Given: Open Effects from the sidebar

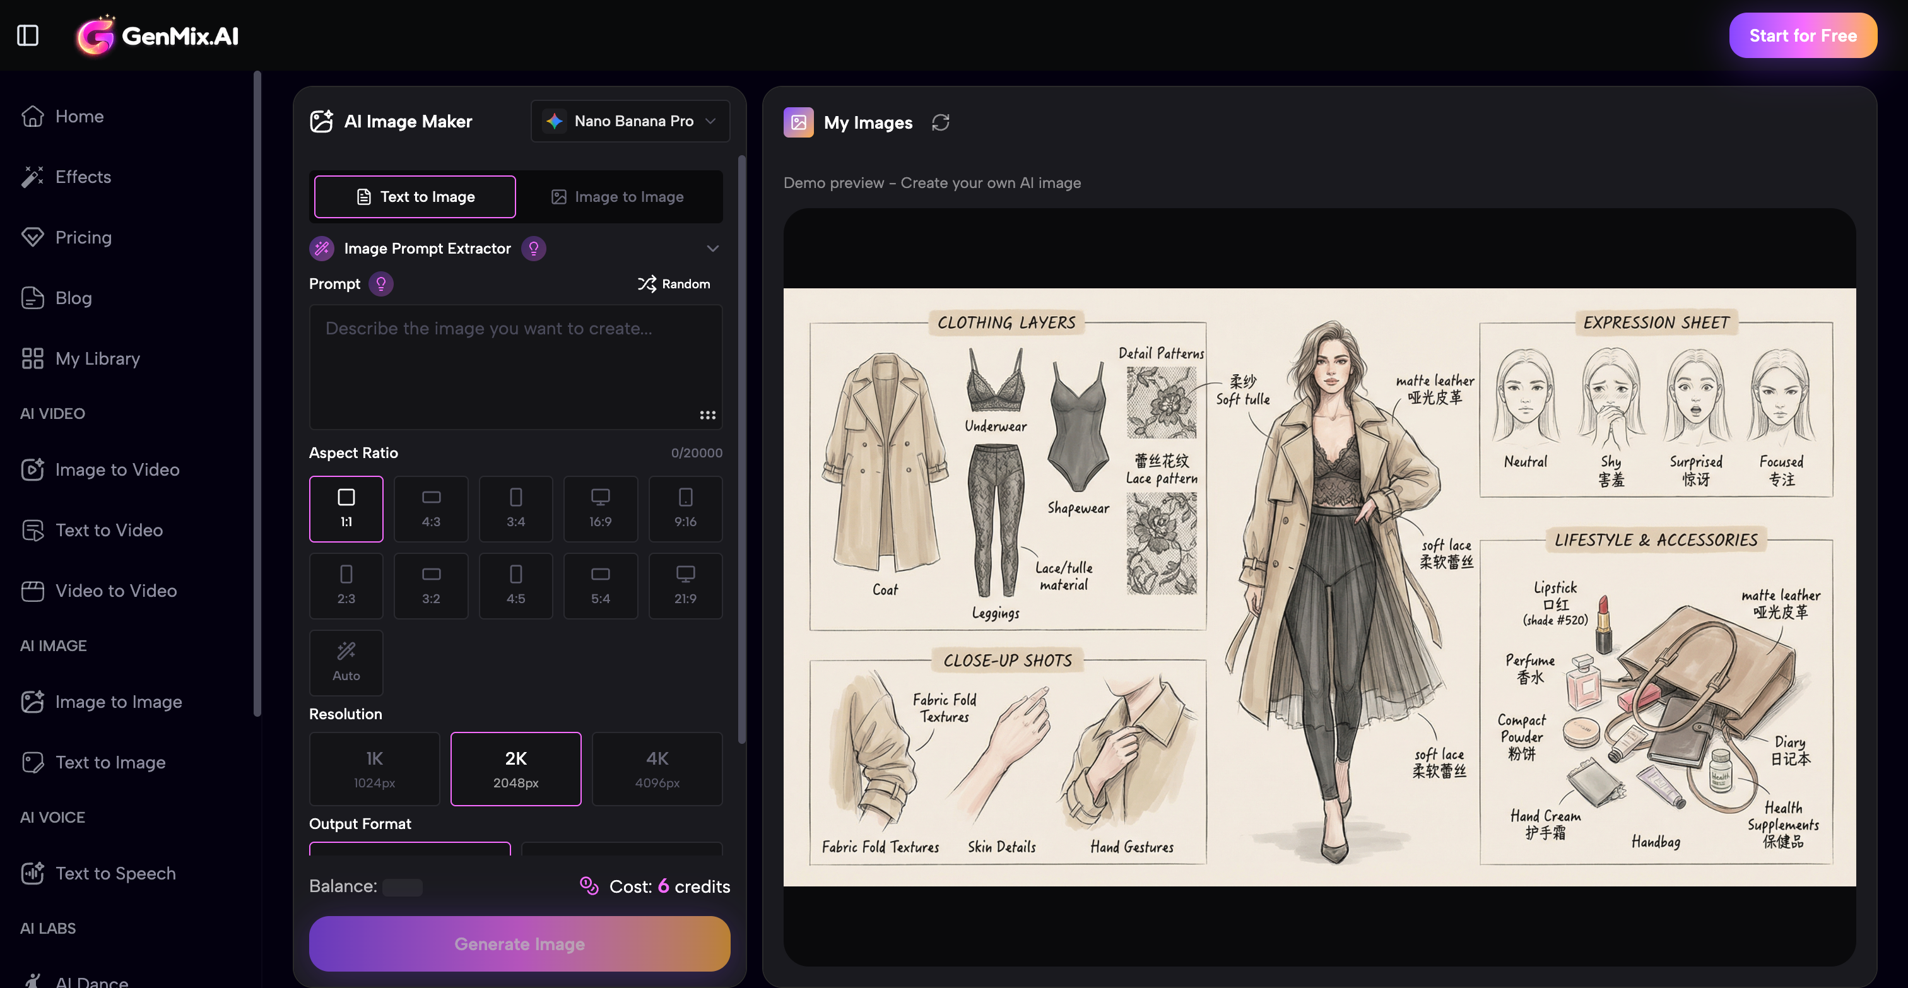Looking at the screenshot, I should 82,176.
